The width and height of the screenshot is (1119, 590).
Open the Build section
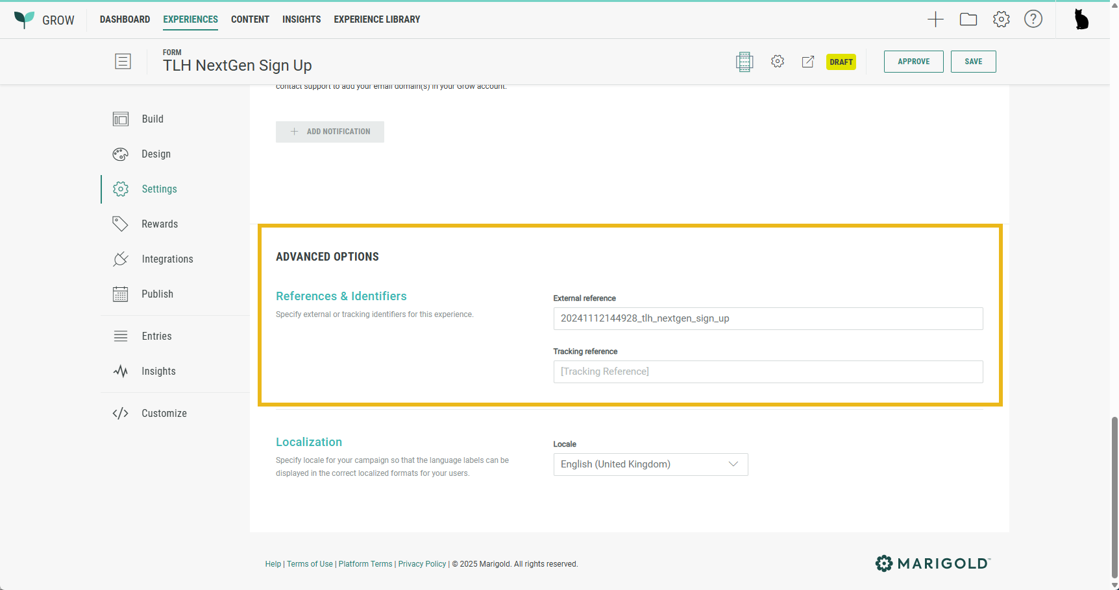153,119
